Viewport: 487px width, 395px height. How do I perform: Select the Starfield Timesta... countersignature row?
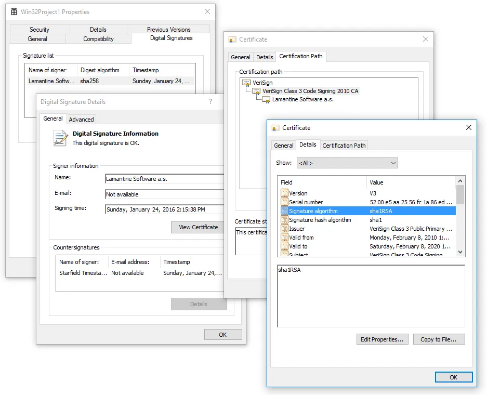click(140, 273)
